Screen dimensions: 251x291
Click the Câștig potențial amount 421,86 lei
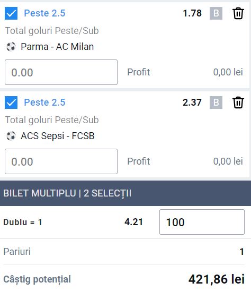[217, 279]
